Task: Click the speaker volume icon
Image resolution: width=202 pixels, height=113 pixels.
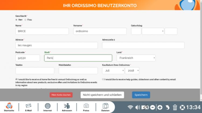Action: [x=138, y=107]
